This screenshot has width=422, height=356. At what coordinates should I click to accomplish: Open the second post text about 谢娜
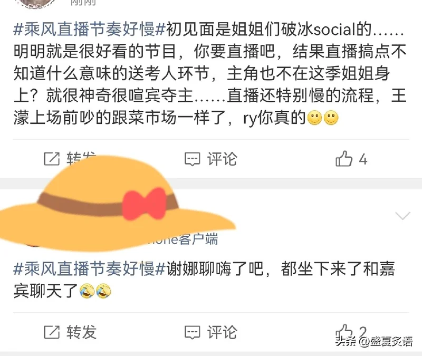pyautogui.click(x=204, y=280)
